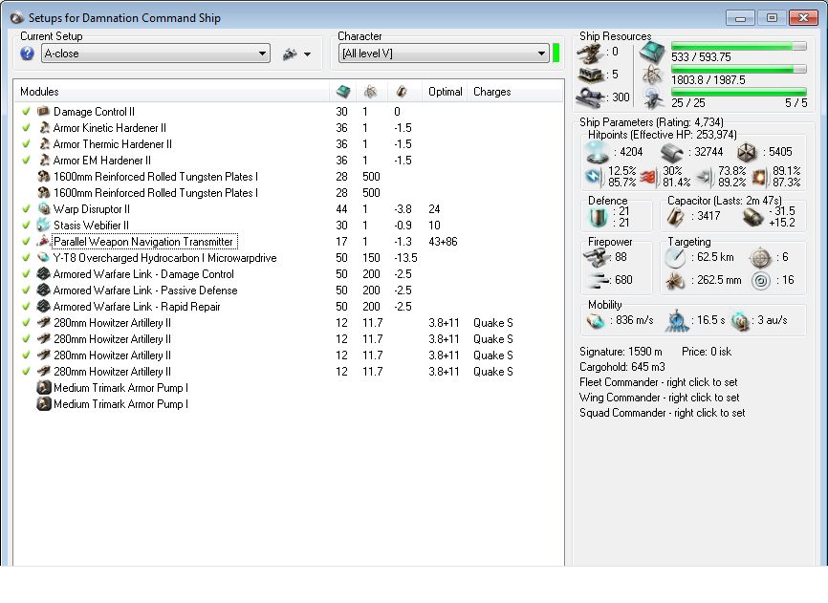Set Wing Commander via its text line

tap(659, 398)
